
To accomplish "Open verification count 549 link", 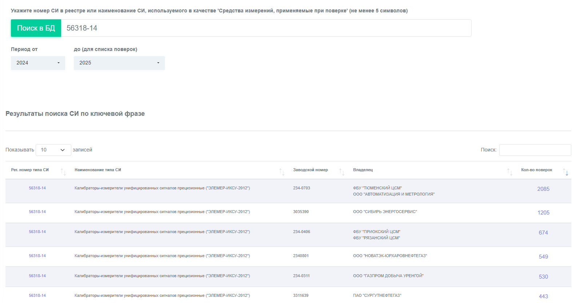I will pyautogui.click(x=543, y=257).
